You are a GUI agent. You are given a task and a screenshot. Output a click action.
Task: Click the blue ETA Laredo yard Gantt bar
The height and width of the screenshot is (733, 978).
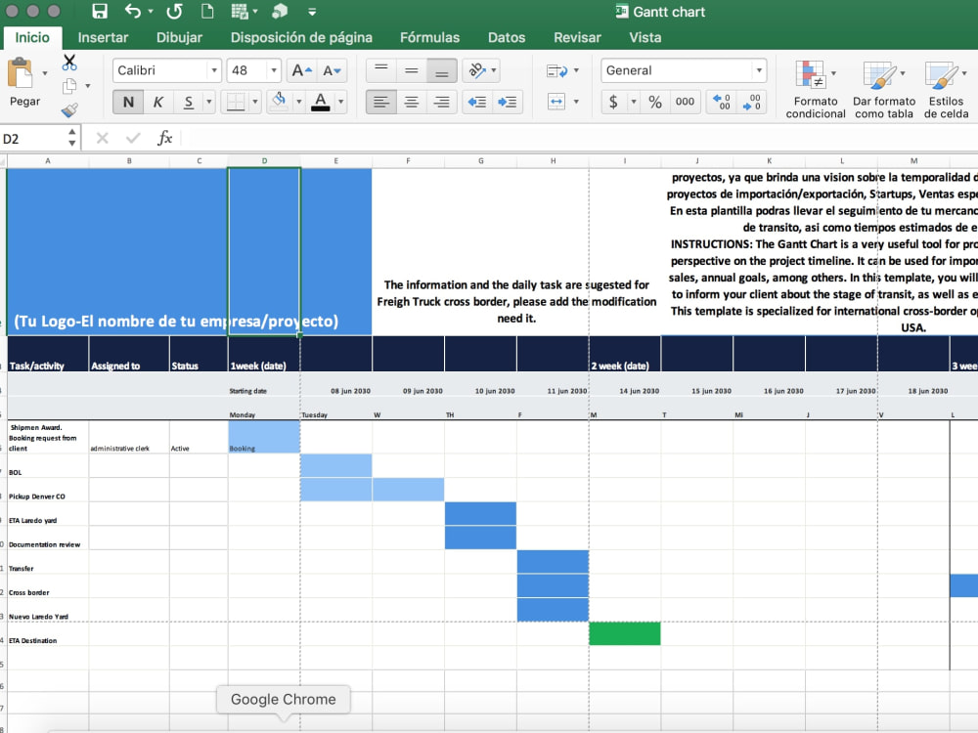tap(480, 514)
